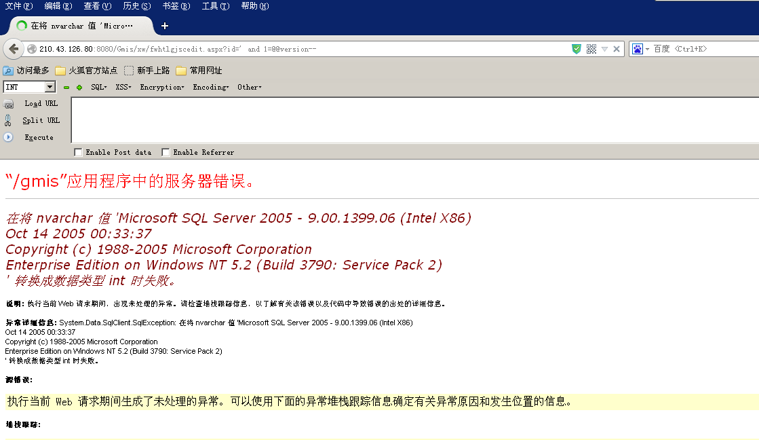Open the 工具 menu
Viewport: 759px width, 440px height.
click(216, 6)
